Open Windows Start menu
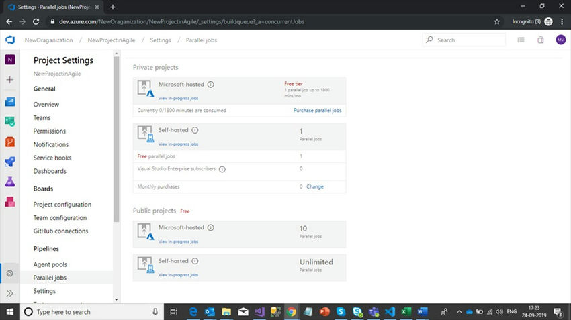 10,312
